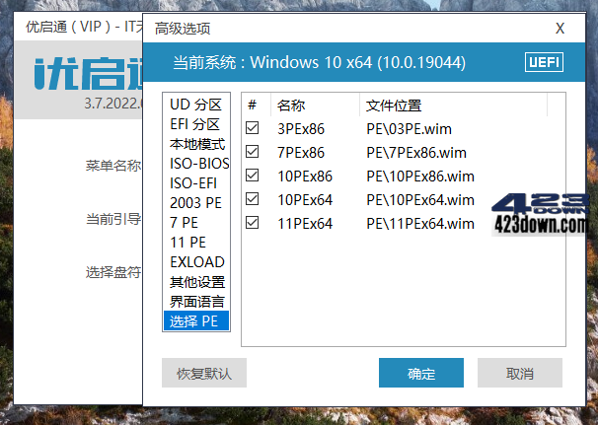Disable the 10PEx86 checkbox
The height and width of the screenshot is (425, 598).
point(253,177)
